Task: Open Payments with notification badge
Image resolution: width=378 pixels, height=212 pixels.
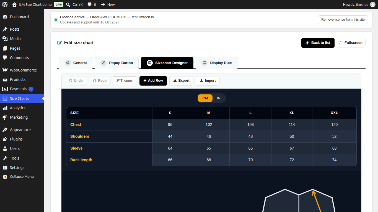Action: pyautogui.click(x=22, y=89)
